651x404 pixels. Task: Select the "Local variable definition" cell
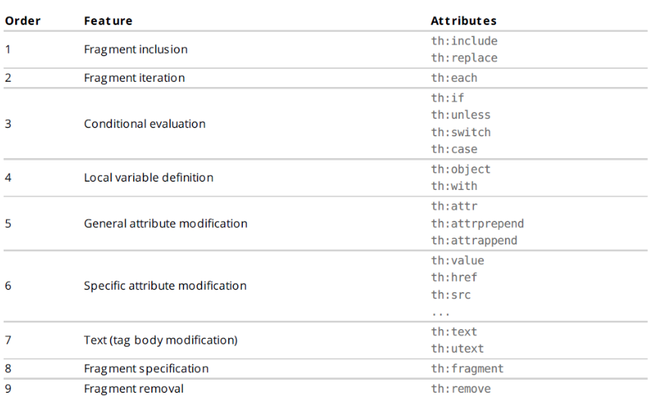(x=148, y=178)
